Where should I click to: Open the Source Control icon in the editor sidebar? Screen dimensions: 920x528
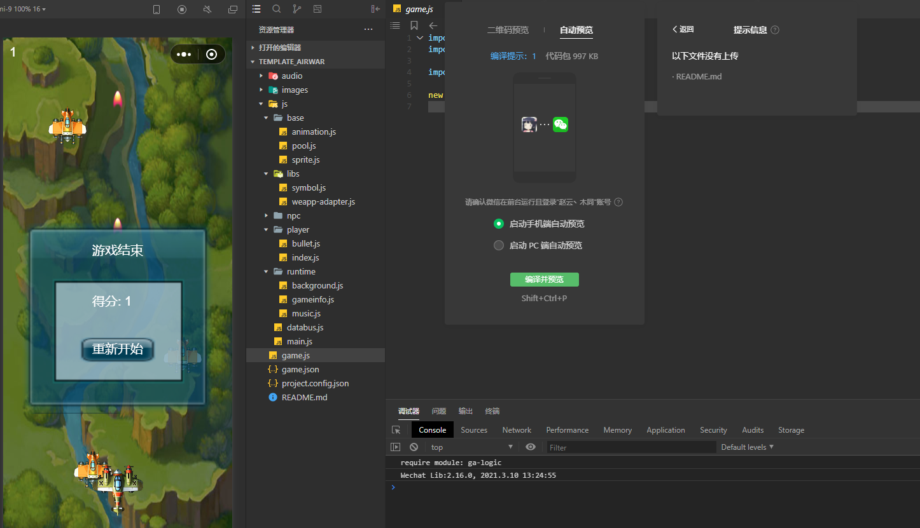coord(297,9)
